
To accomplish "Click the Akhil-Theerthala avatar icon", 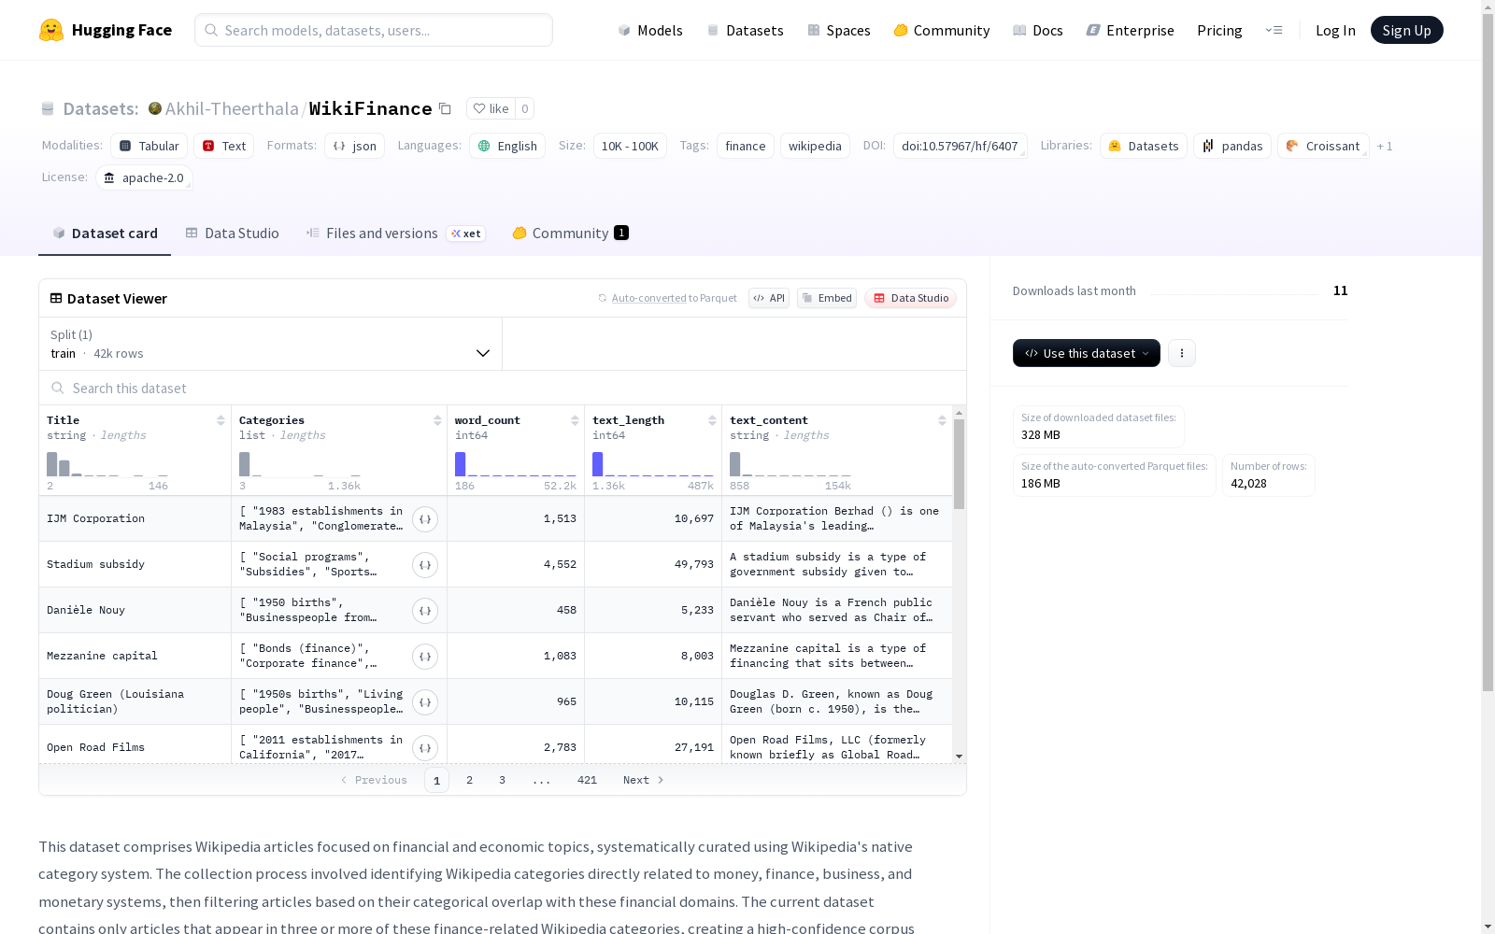I will 155,108.
